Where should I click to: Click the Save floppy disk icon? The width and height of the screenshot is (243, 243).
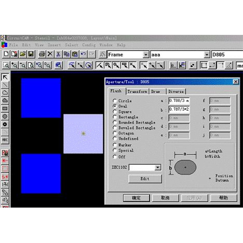[31, 54]
